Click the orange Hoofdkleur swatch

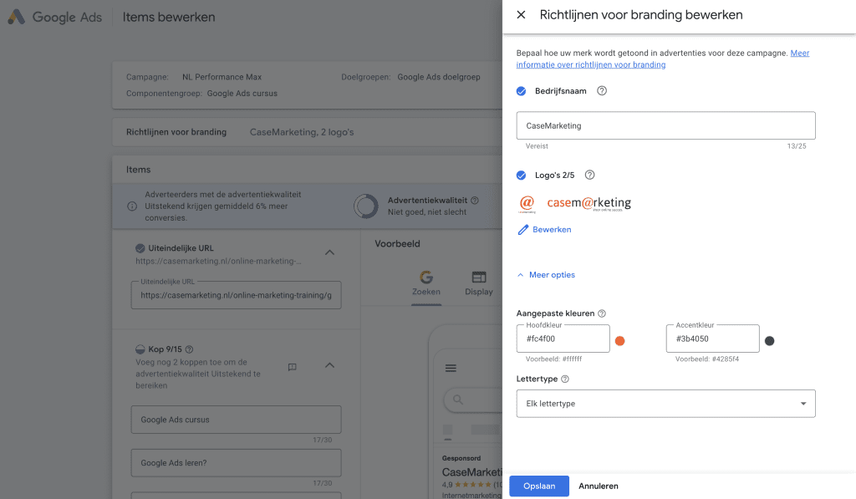tap(619, 341)
